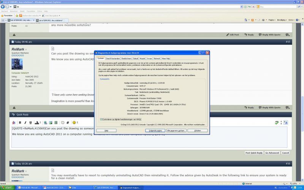Click the Post Quick Reply button

[x=254, y=153]
